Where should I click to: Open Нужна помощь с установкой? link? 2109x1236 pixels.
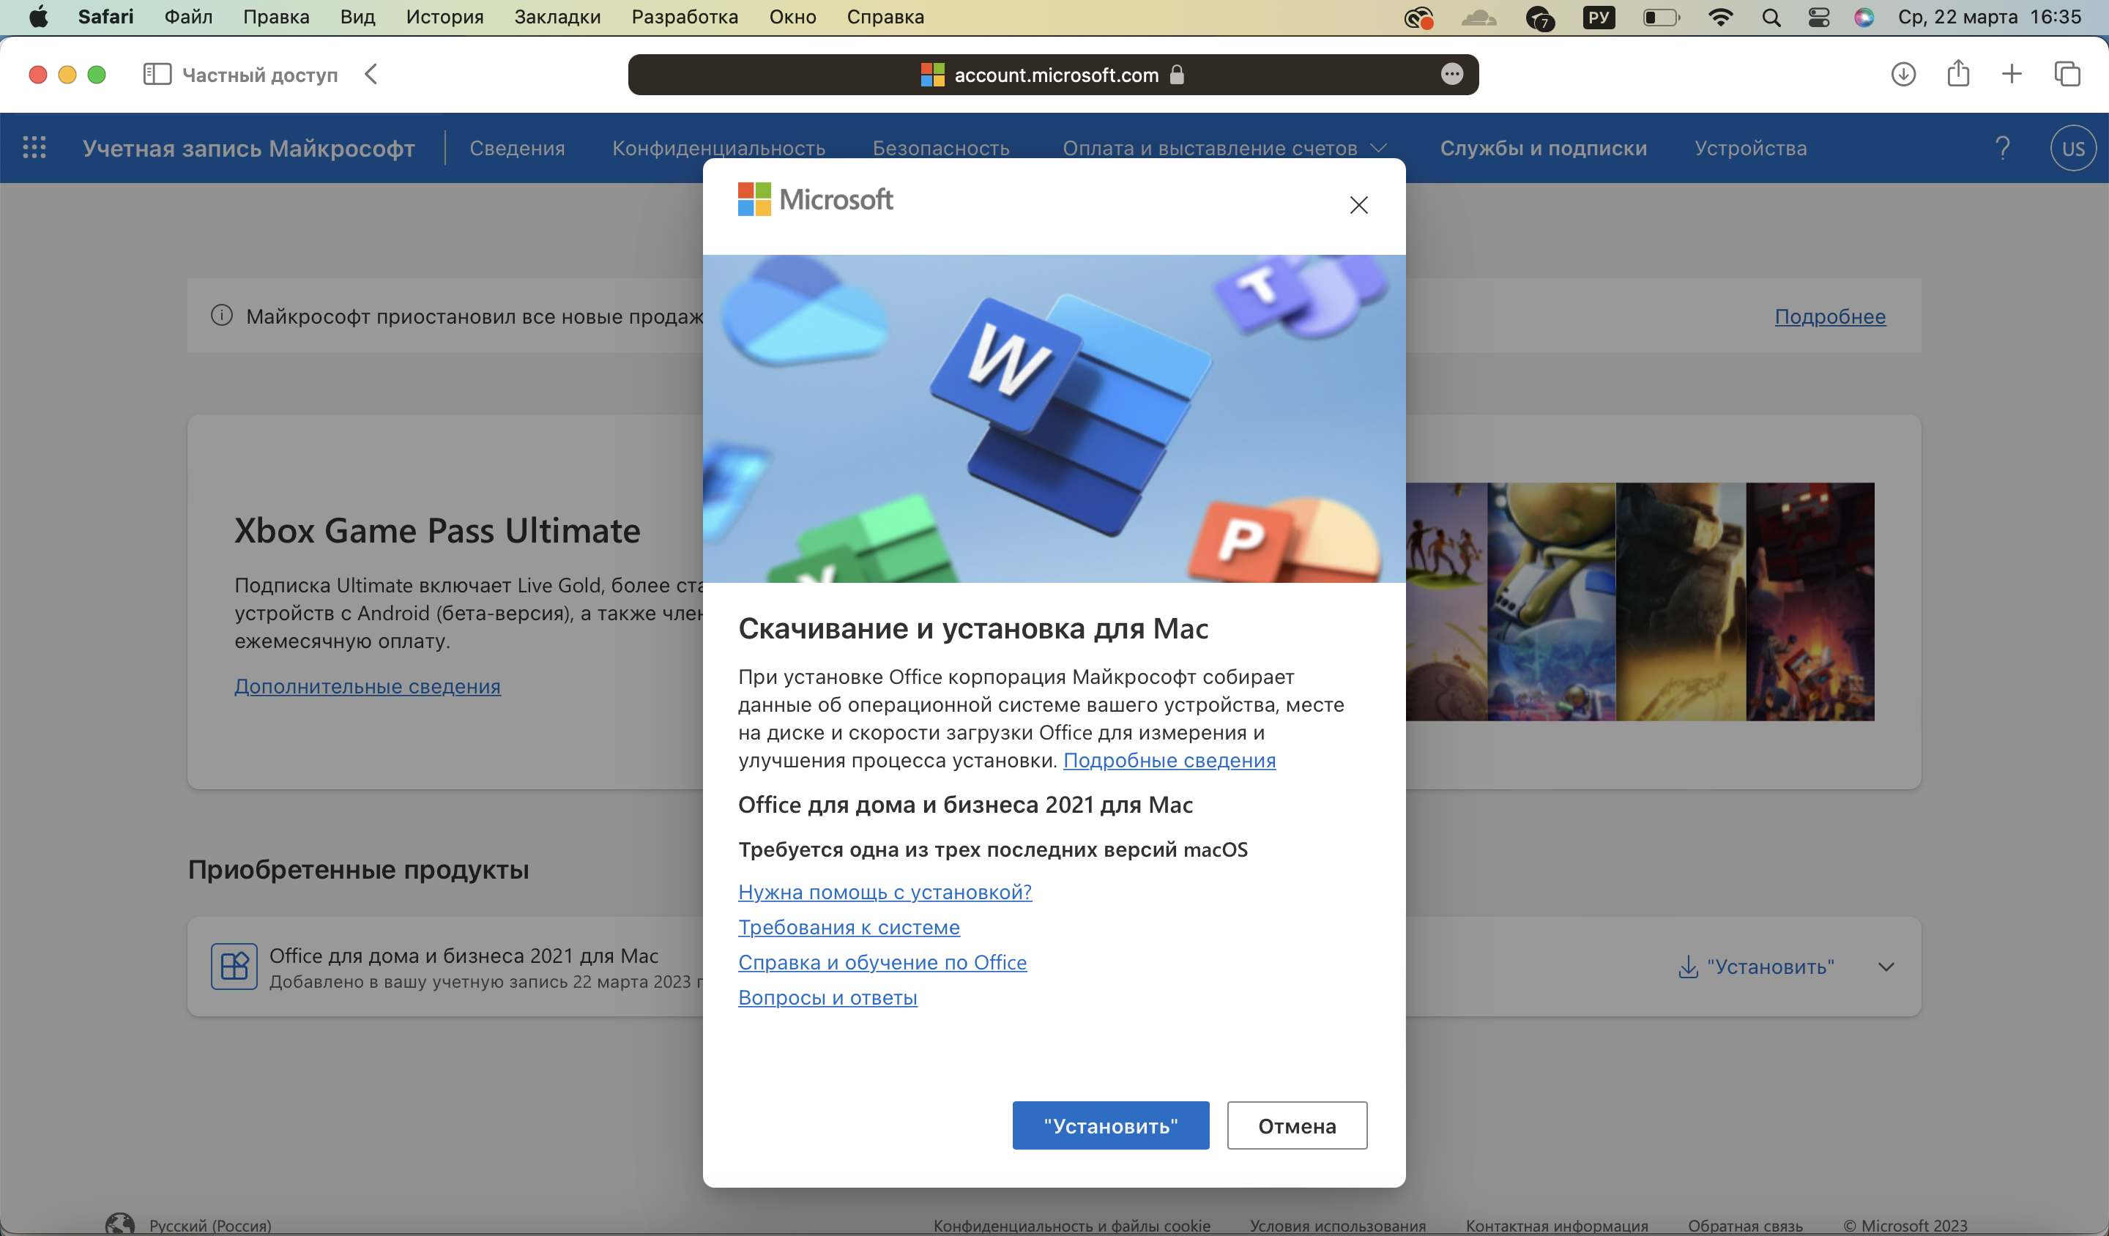click(x=885, y=892)
